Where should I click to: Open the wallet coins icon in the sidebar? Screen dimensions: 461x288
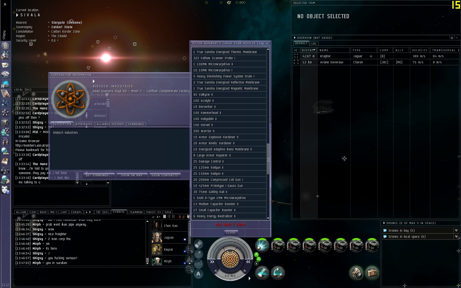point(5,132)
